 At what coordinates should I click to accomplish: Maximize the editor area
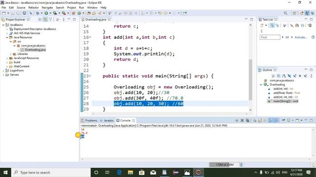click(x=251, y=20)
